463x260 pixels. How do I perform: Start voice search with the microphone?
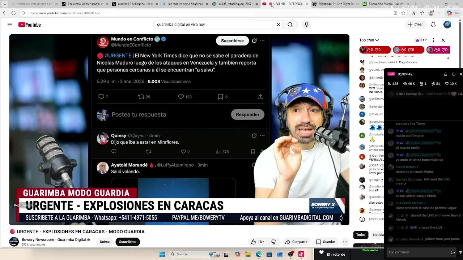point(306,25)
